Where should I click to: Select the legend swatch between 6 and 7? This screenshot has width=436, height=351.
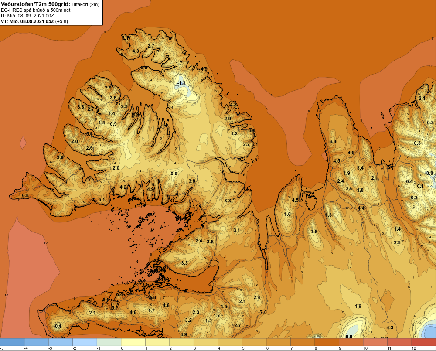click(278, 342)
